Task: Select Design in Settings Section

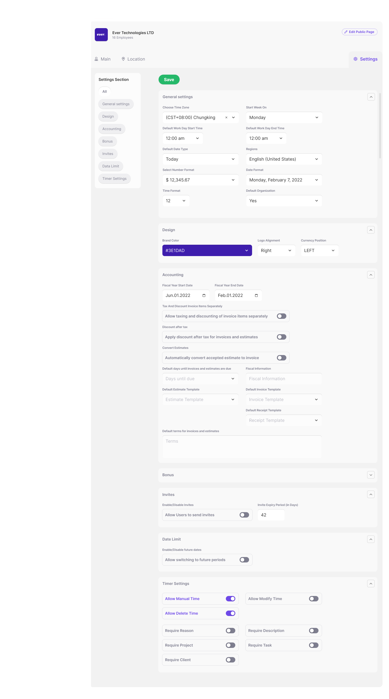Action: pyautogui.click(x=108, y=117)
